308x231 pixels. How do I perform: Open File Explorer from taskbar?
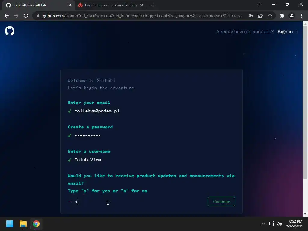pyautogui.click(x=23, y=224)
